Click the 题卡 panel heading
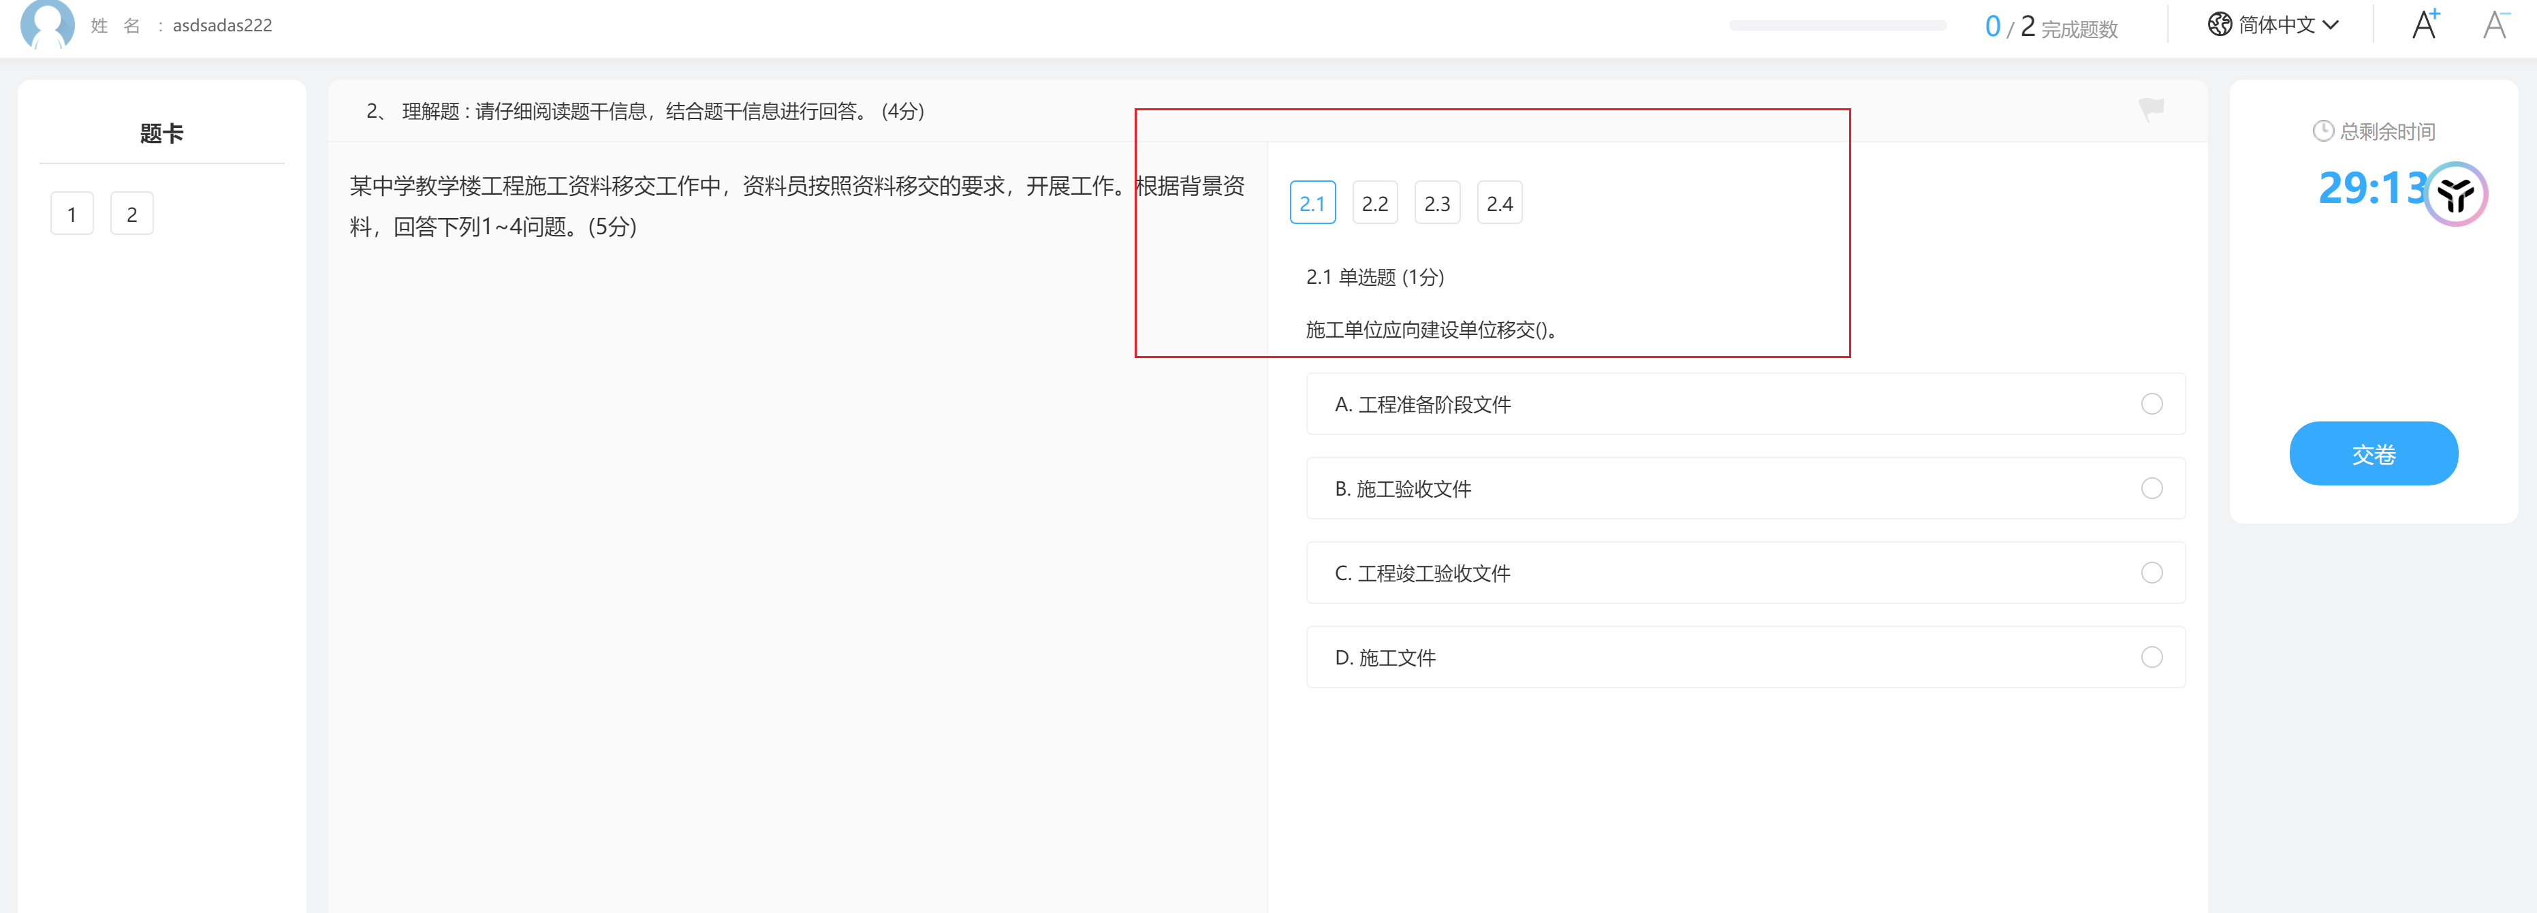The height and width of the screenshot is (913, 2537). click(x=161, y=133)
